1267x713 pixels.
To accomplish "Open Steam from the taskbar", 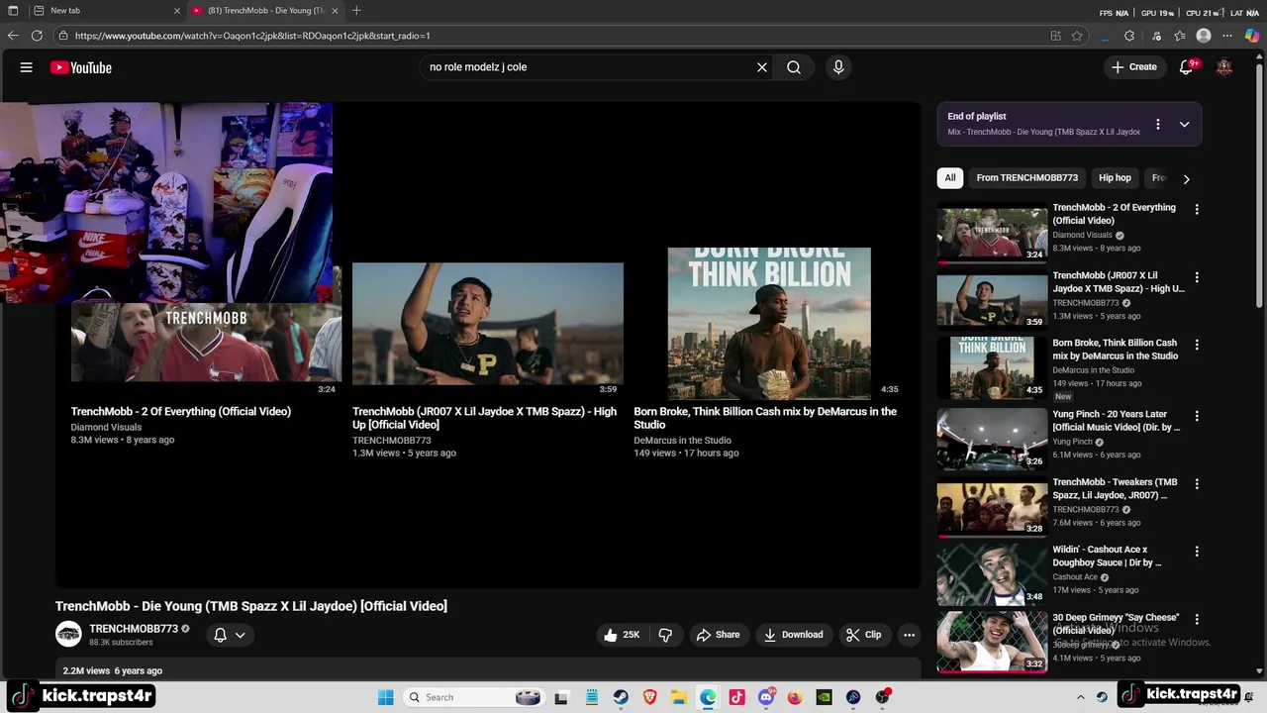I will [x=621, y=697].
